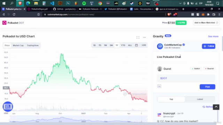Click the green price change badge

(x=181, y=23)
